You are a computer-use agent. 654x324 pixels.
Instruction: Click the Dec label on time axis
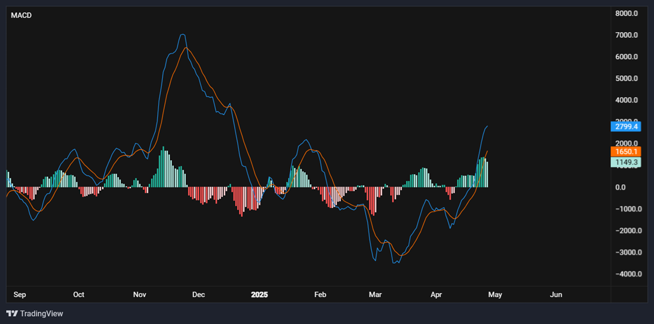click(199, 294)
